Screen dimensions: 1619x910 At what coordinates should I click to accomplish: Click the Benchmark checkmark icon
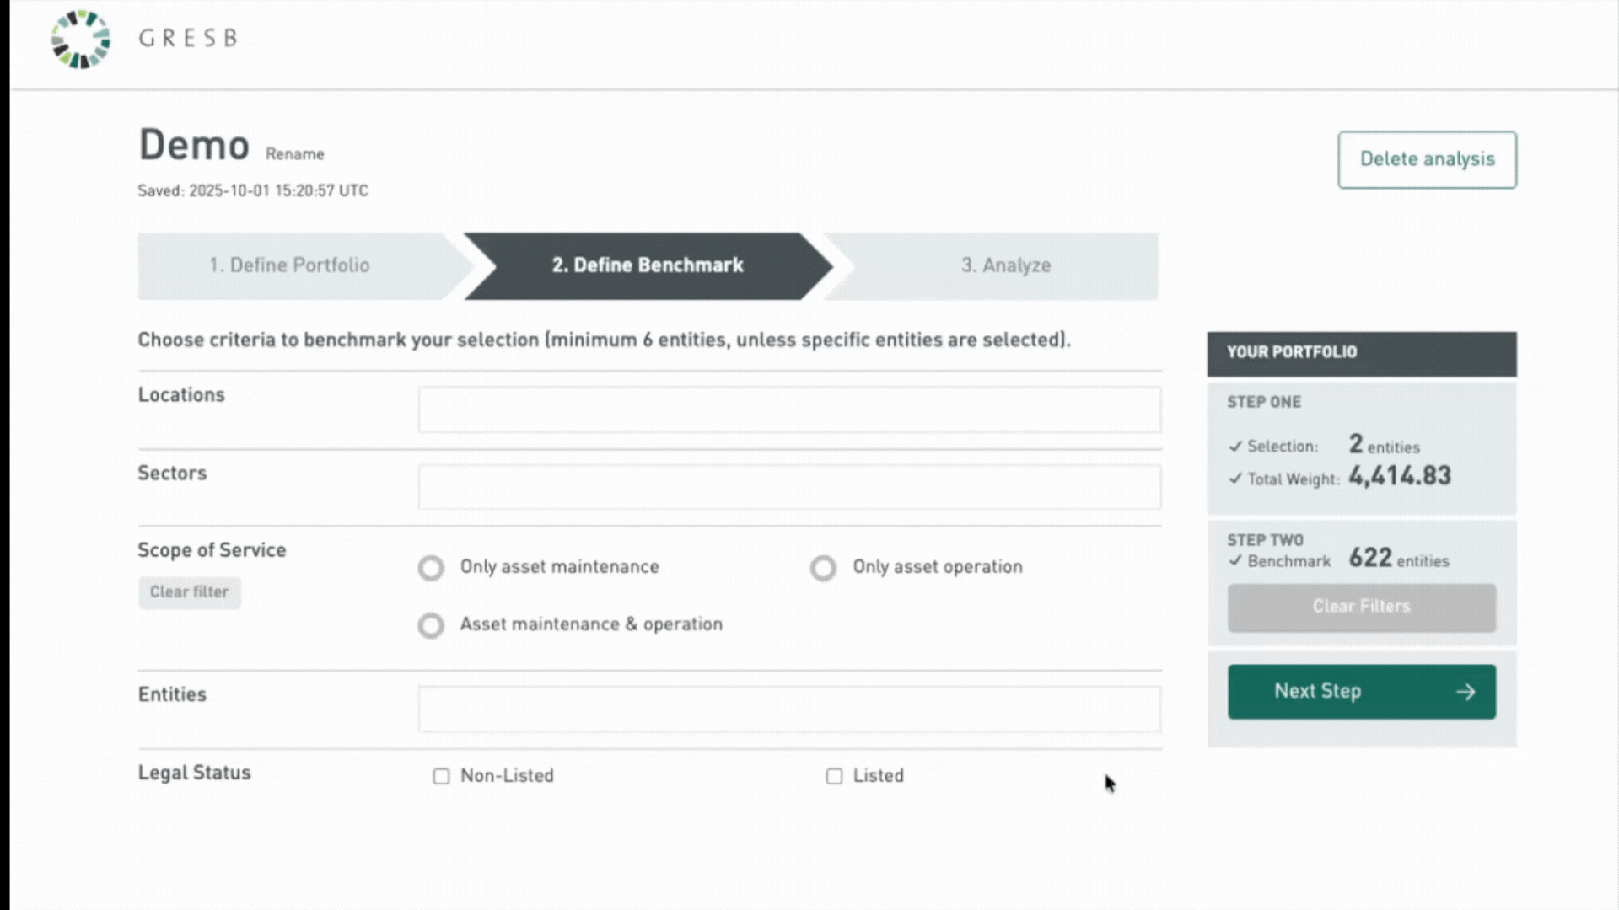coord(1235,561)
